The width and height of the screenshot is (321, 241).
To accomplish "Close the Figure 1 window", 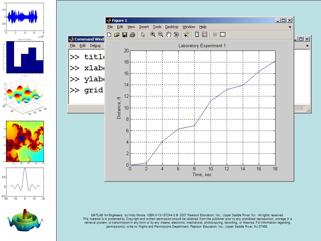I will 290,20.
